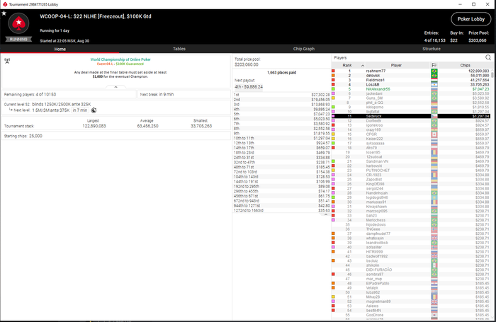Click the stopwatch icon beside next level
Viewport: 496px width, 322px height.
(x=94, y=110)
